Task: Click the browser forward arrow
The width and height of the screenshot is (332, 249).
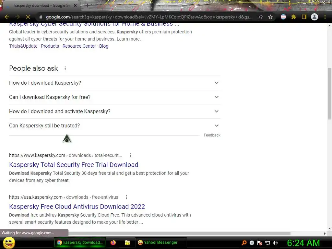Action: (x=18, y=17)
